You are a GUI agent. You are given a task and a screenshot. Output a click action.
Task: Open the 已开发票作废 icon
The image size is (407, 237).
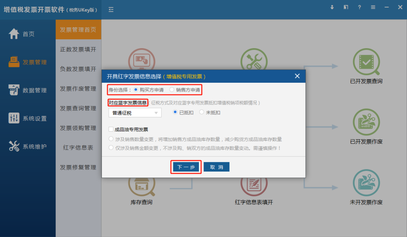point(366,122)
